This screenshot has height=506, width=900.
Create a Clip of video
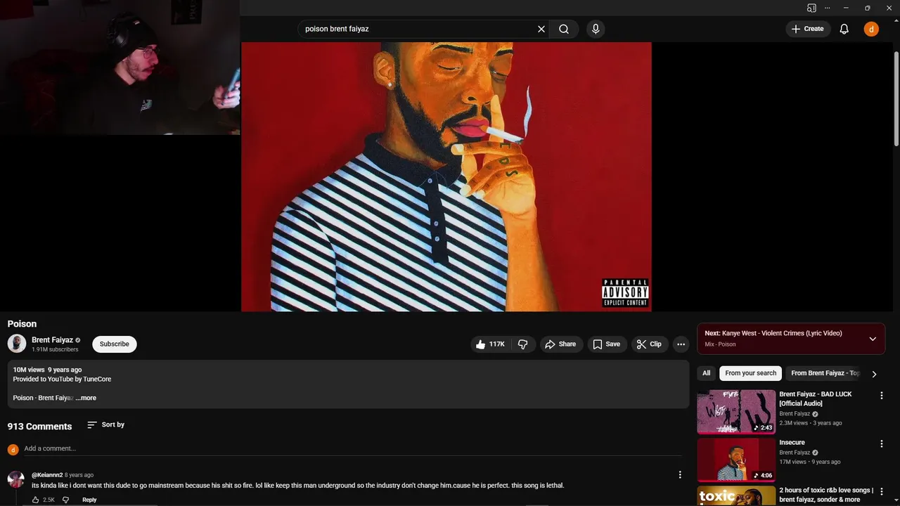click(649, 344)
